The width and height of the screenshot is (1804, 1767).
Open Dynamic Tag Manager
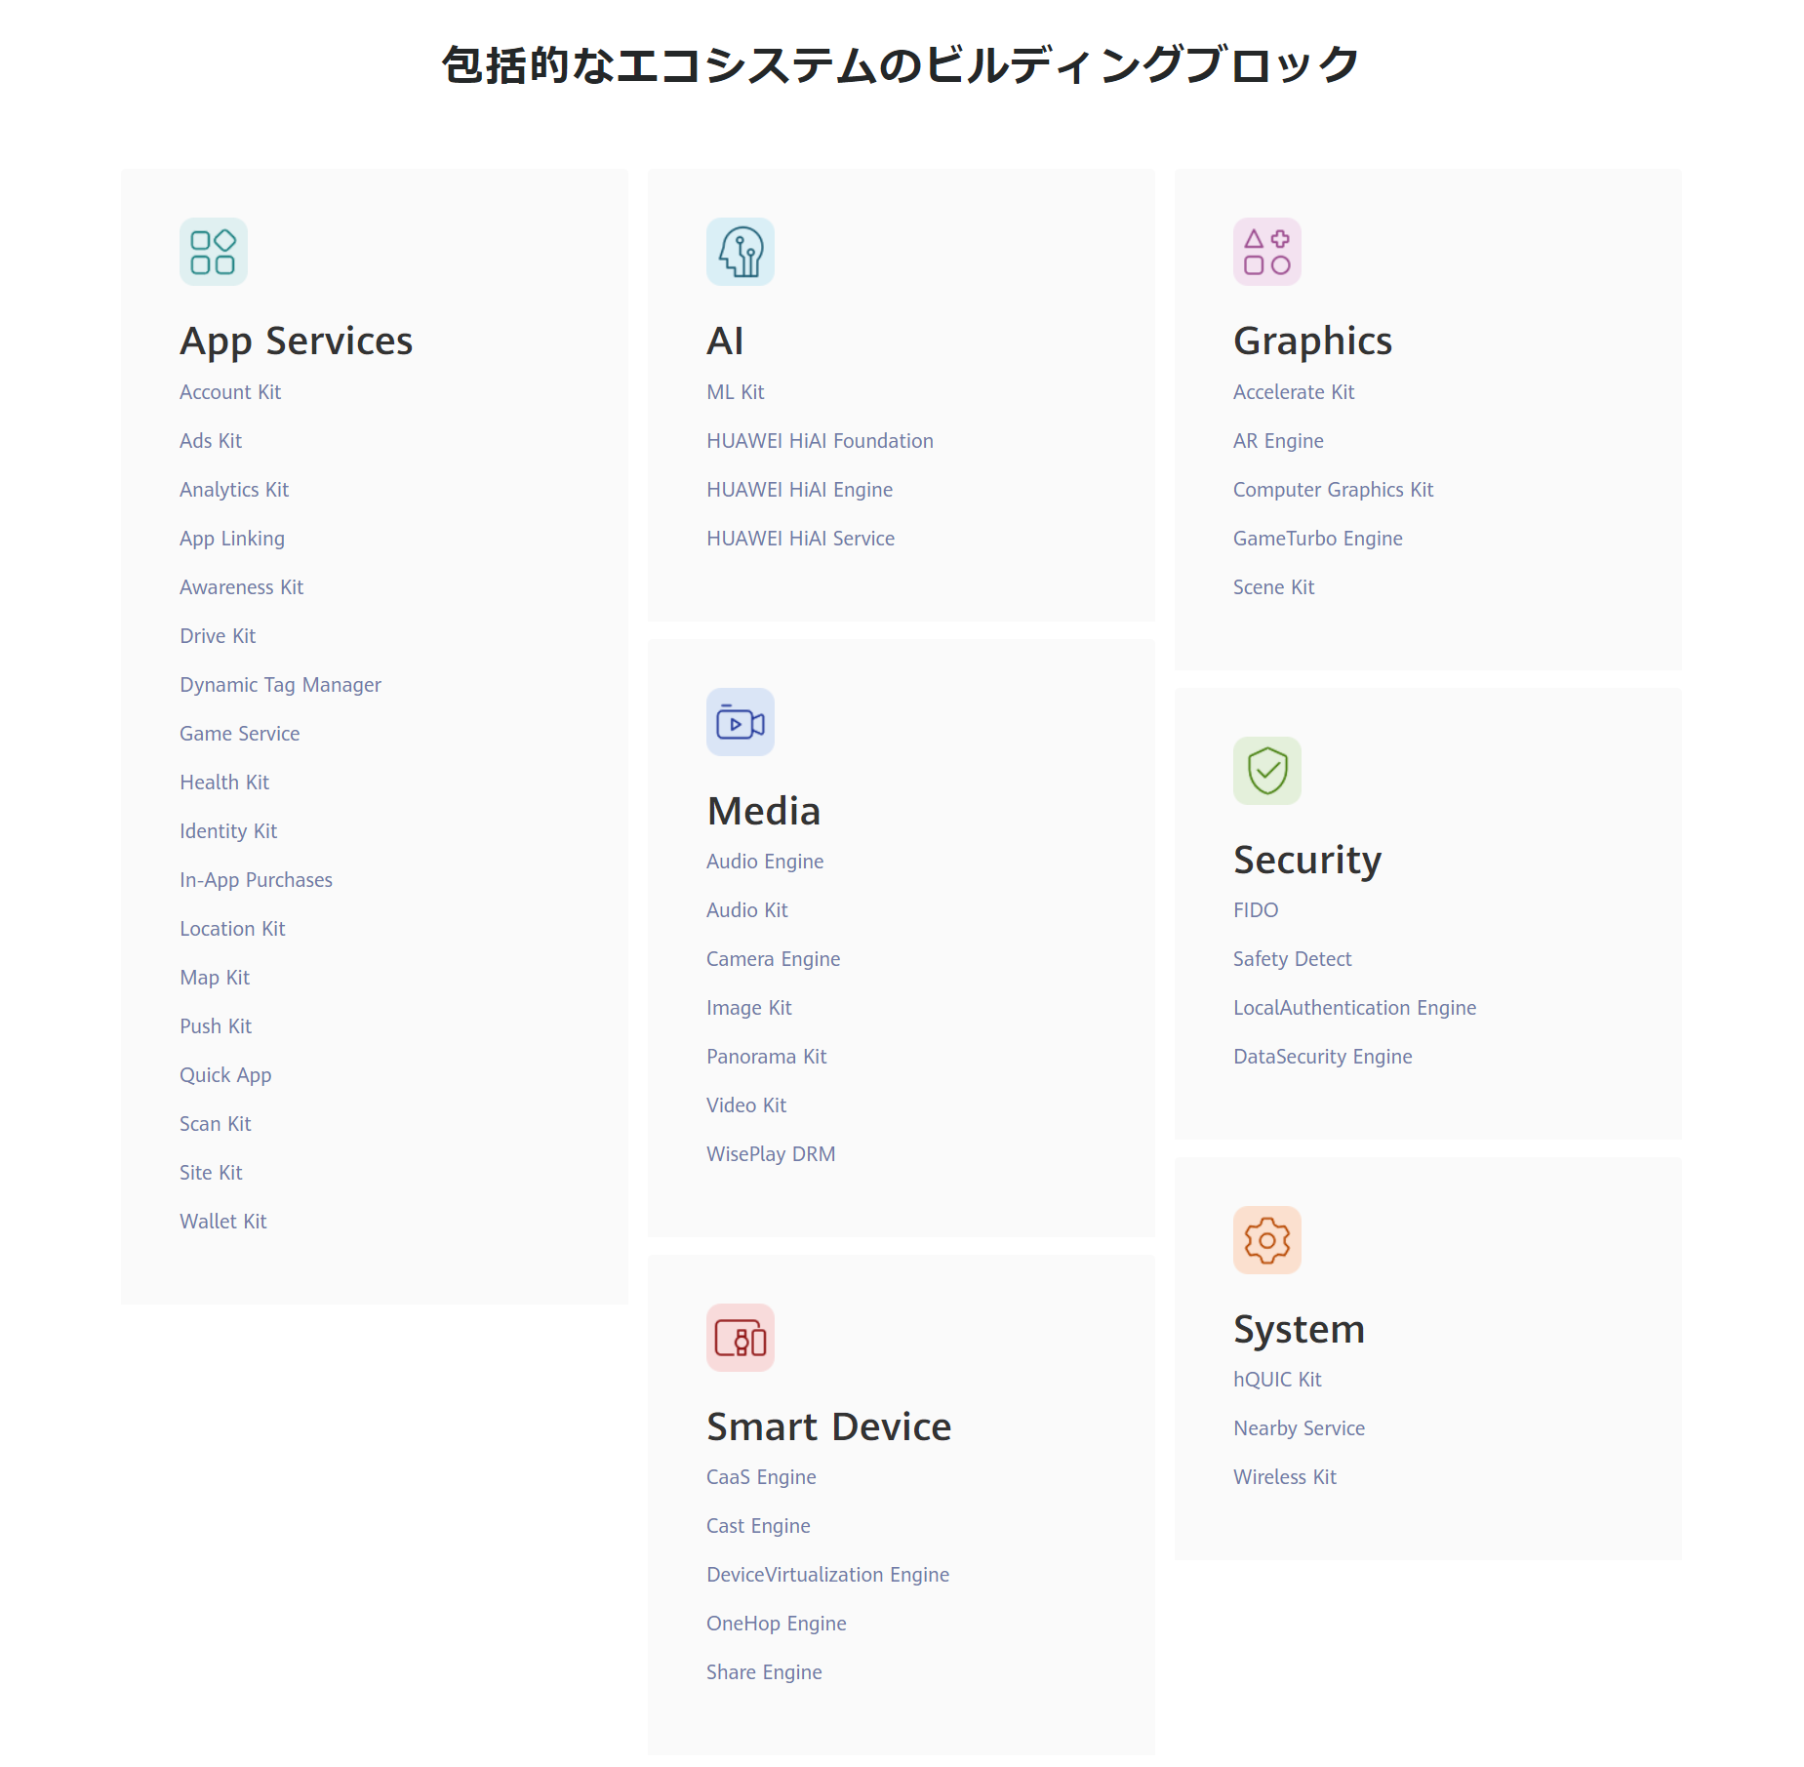point(281,685)
